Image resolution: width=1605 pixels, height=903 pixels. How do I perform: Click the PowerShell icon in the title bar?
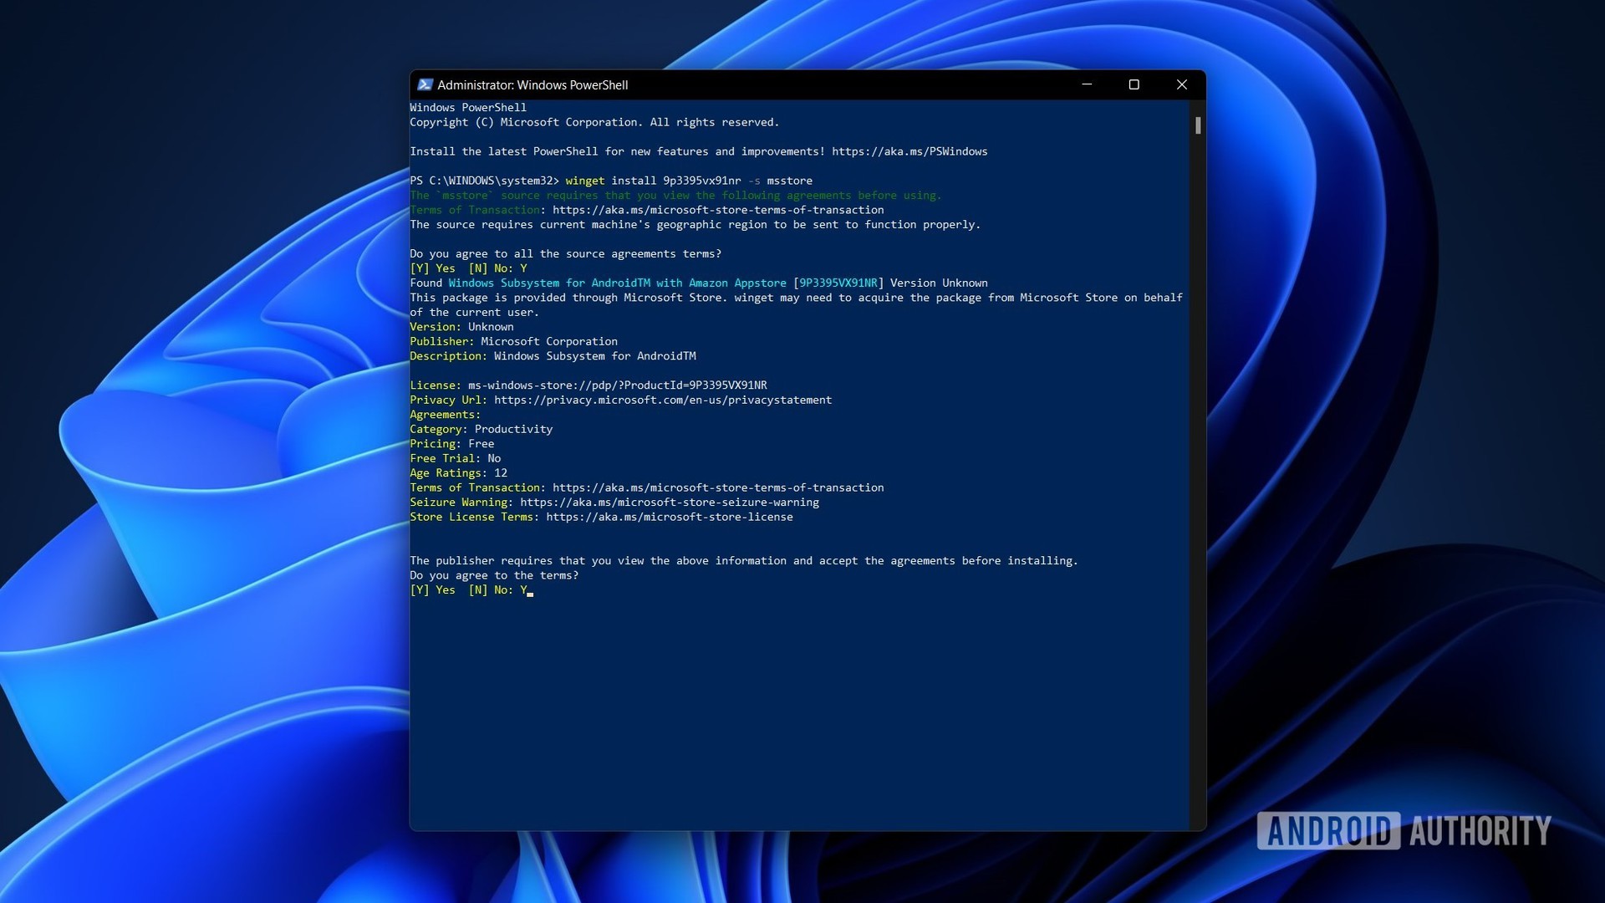tap(425, 84)
